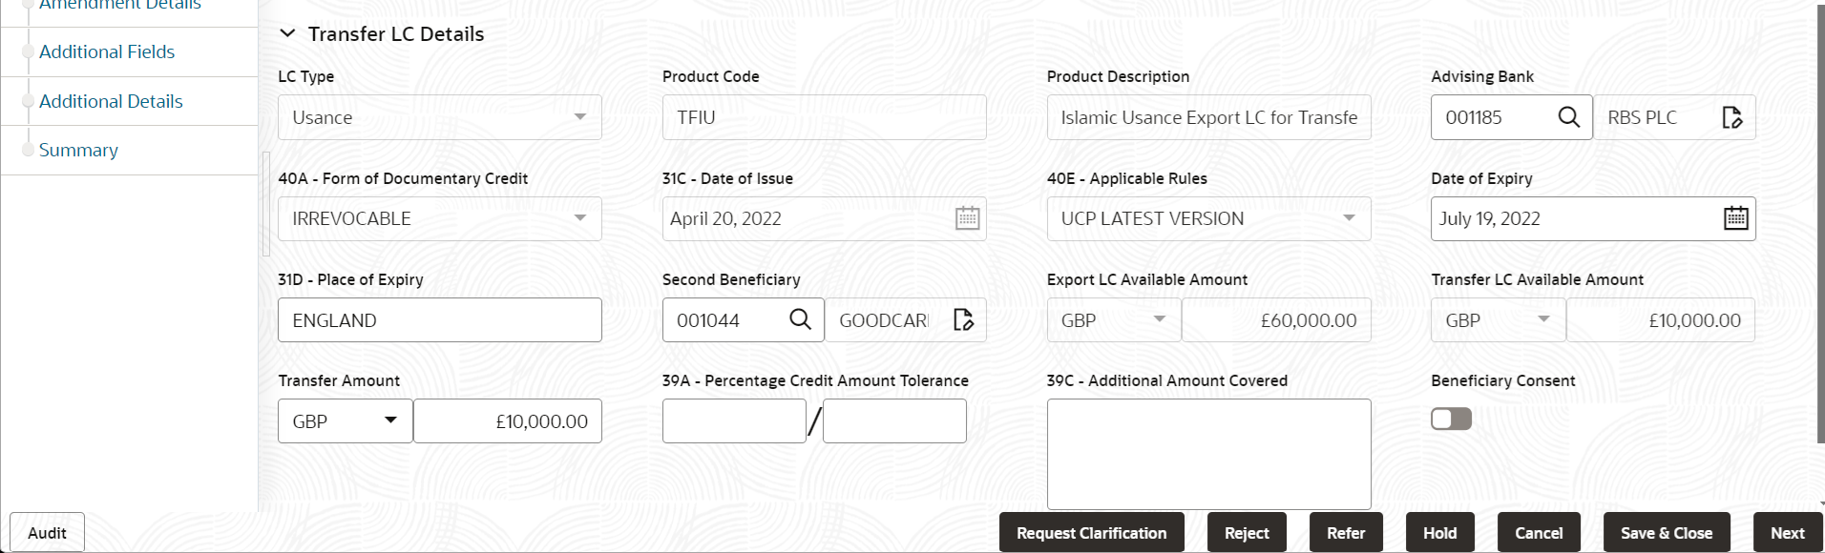View advising bank RBS PLC details
Screen dimensions: 1825x553
[x=1732, y=116]
